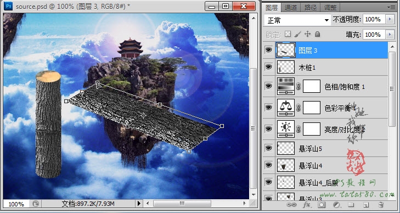400x213 pixels.
Task: Create a new layer group folder
Action: coord(351,205)
